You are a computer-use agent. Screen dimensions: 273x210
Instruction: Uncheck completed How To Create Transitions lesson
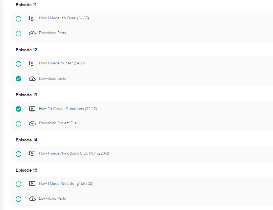(x=19, y=109)
